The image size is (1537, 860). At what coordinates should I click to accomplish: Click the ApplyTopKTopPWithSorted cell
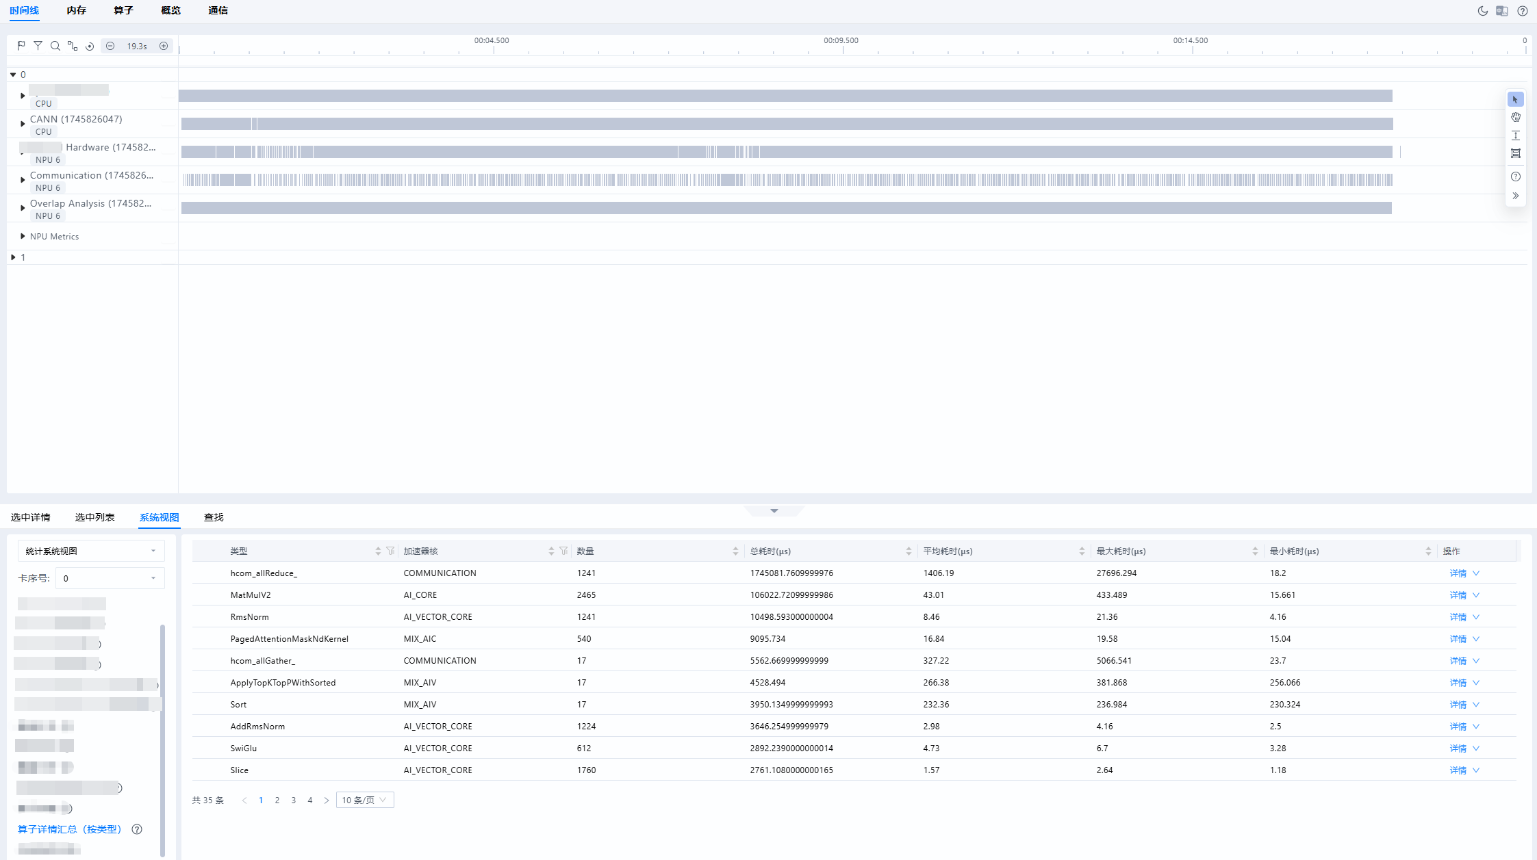pyautogui.click(x=283, y=683)
